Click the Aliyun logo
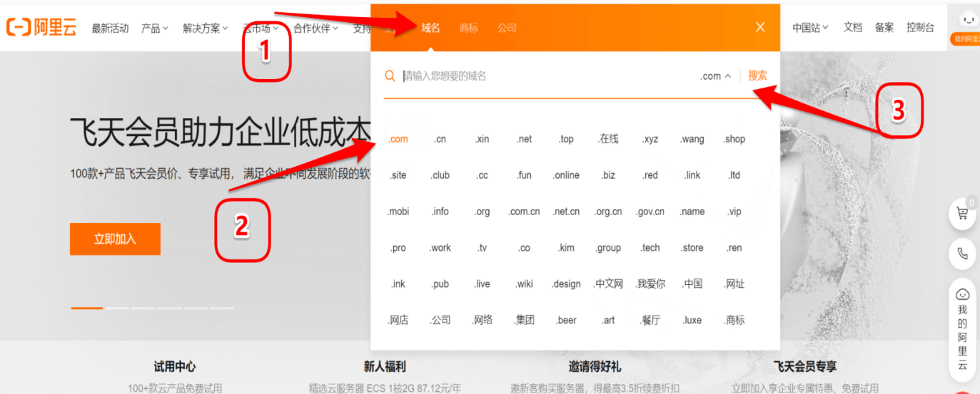The width and height of the screenshot is (980, 394). pyautogui.click(x=41, y=28)
